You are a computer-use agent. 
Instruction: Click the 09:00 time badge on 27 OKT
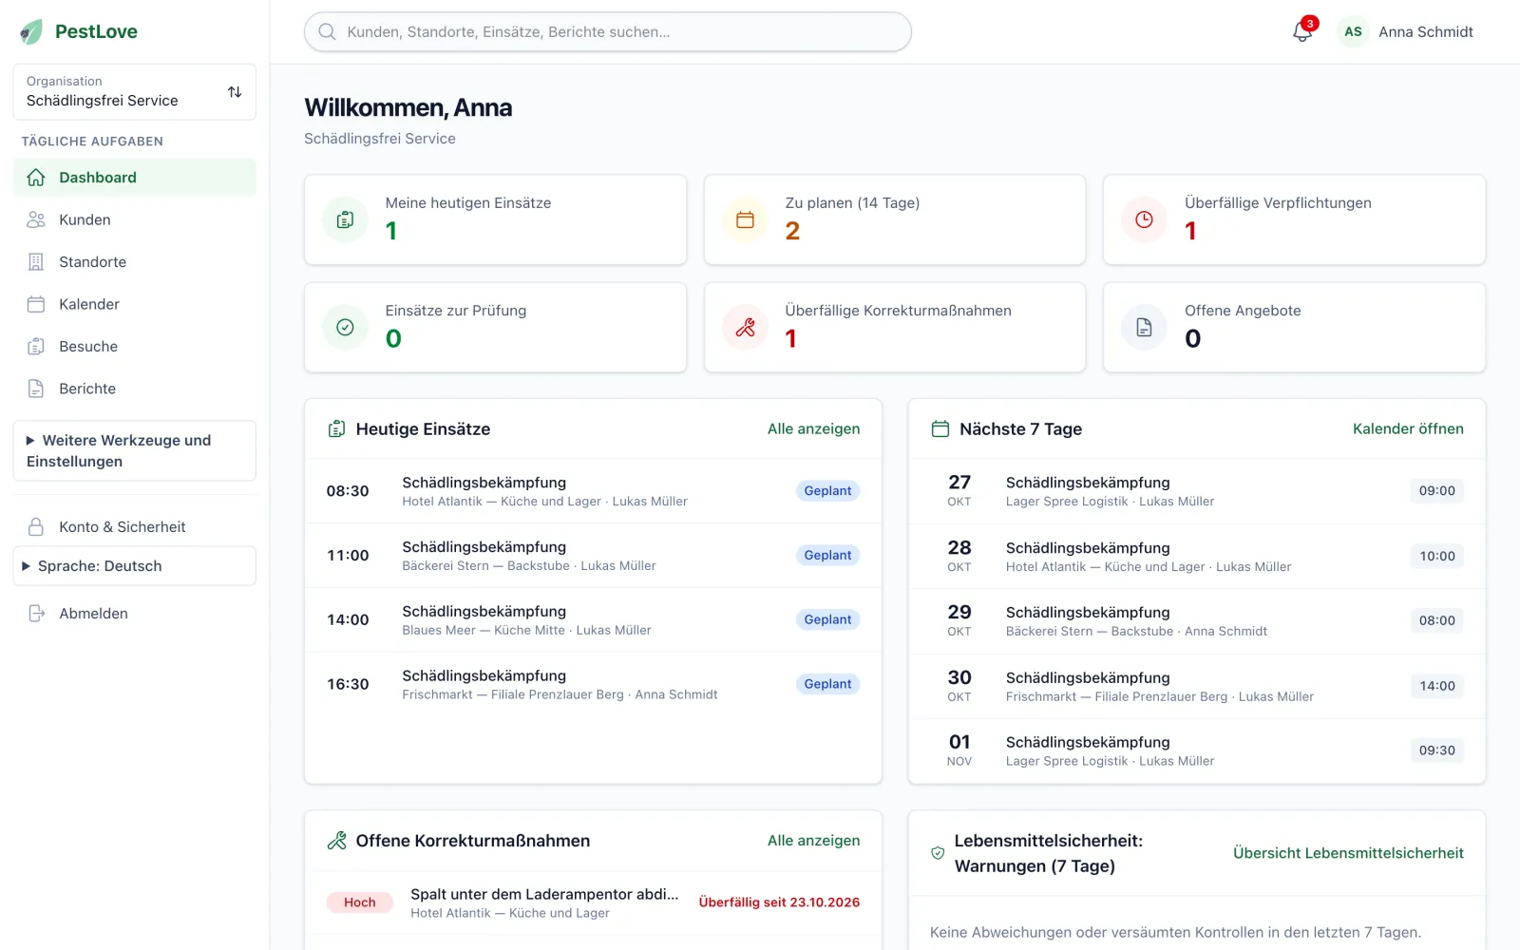click(1436, 491)
